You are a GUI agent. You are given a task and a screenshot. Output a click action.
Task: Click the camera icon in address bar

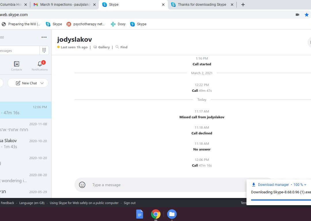297,15
